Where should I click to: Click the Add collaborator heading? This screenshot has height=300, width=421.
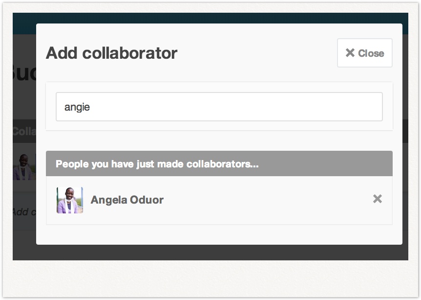coord(111,53)
